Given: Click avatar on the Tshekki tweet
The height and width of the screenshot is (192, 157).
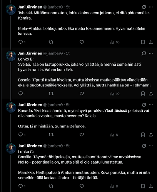Looking at the screenshot, I should [x=11, y=10].
